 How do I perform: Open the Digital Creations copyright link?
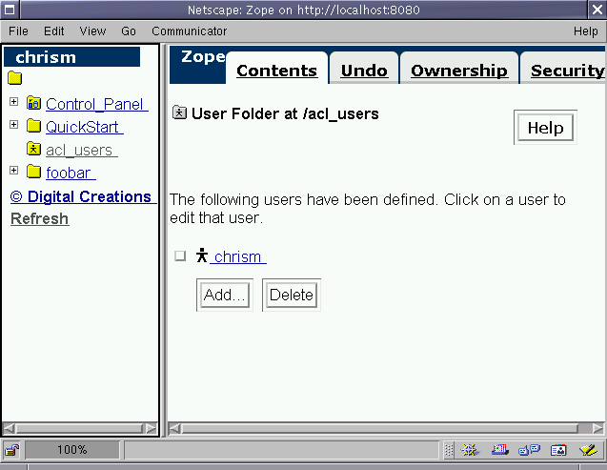(83, 196)
